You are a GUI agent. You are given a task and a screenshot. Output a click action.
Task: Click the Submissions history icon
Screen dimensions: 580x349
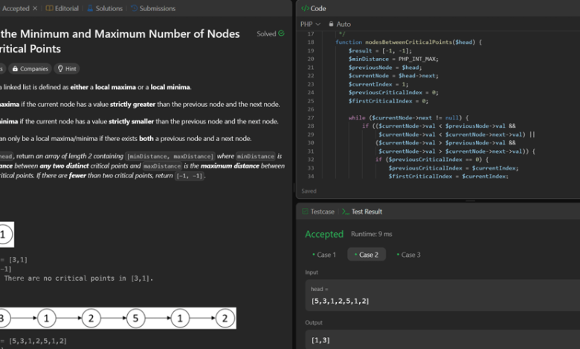(134, 8)
